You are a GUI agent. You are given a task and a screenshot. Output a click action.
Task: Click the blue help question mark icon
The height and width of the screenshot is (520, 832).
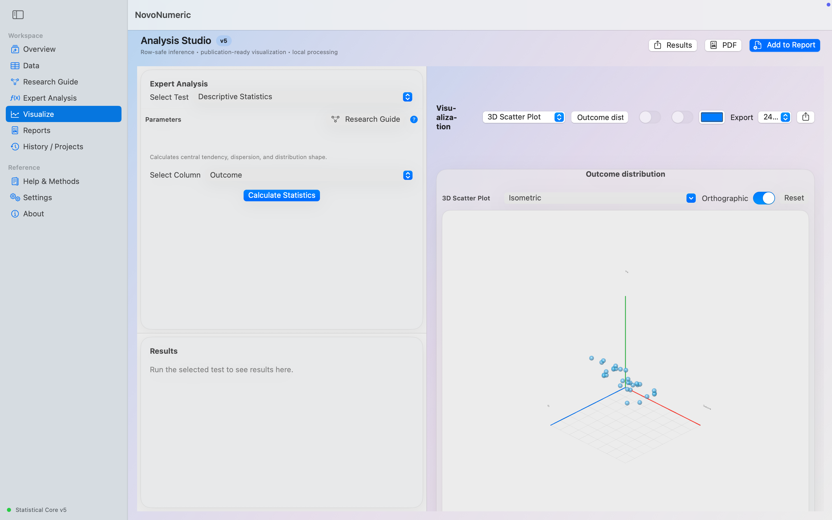(x=414, y=119)
